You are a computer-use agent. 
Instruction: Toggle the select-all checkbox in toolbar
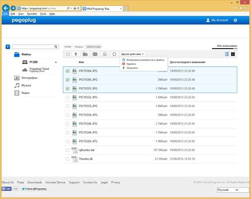[x=68, y=54]
